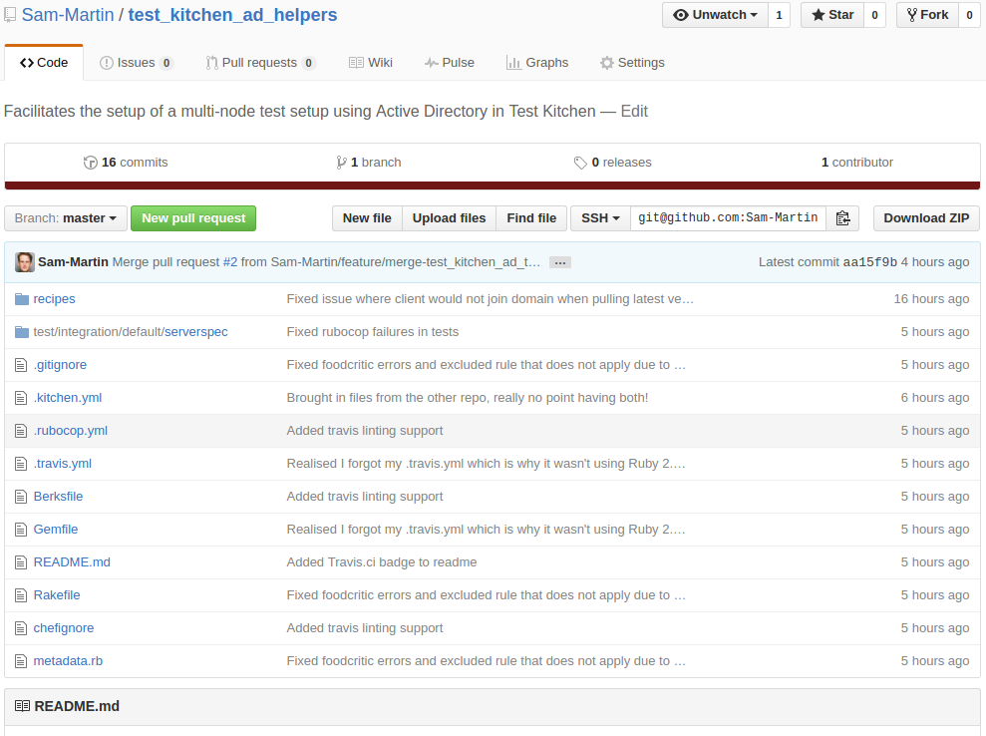Click the book icon in README.md header
The image size is (986, 736).
[x=22, y=706]
